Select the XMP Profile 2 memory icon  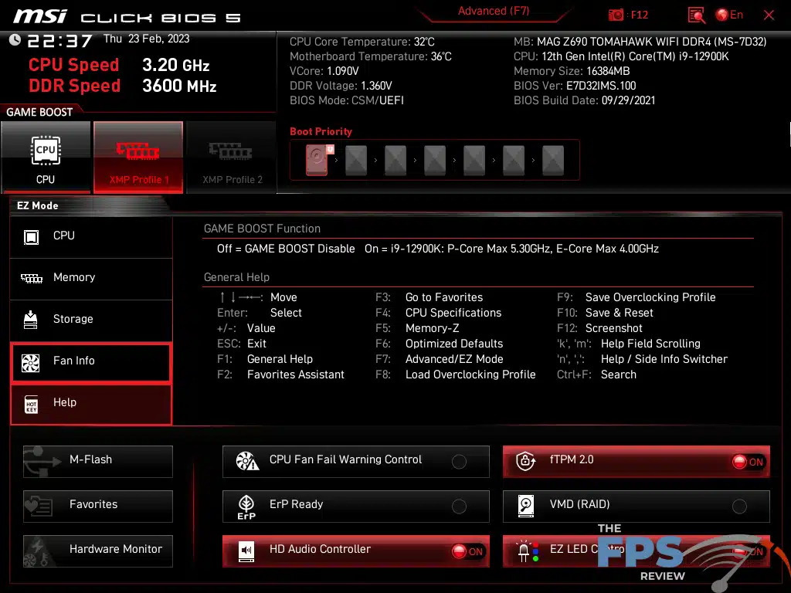pos(230,151)
